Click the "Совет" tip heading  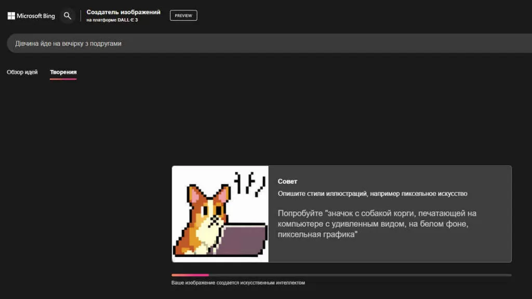coord(287,181)
